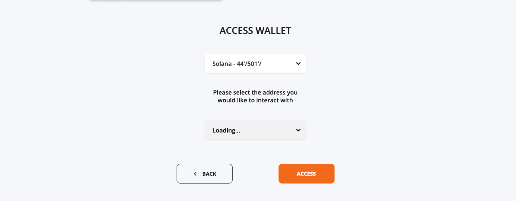The width and height of the screenshot is (516, 201).
Task: Click the BACK button
Action: (205, 174)
